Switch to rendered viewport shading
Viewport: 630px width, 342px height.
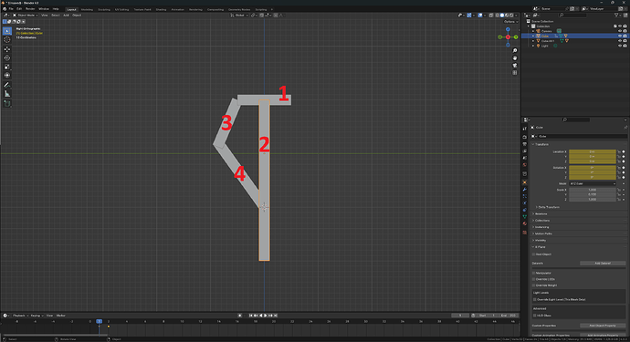(x=511, y=16)
